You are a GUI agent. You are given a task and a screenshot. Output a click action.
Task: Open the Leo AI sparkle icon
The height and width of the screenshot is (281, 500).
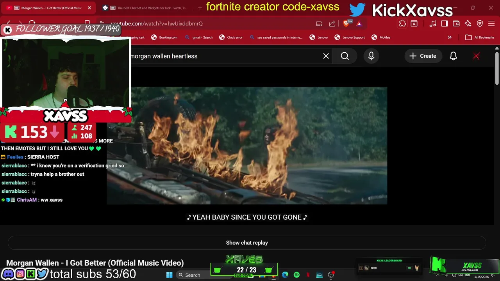click(x=468, y=23)
